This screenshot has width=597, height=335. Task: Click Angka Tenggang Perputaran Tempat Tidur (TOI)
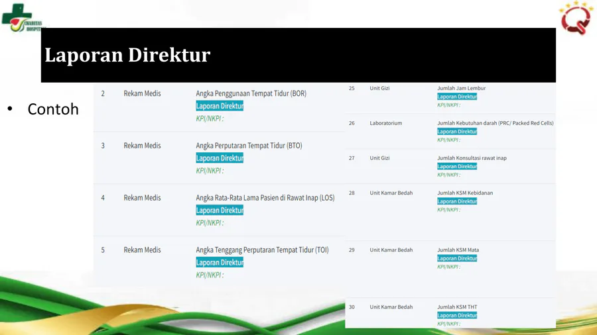click(262, 250)
